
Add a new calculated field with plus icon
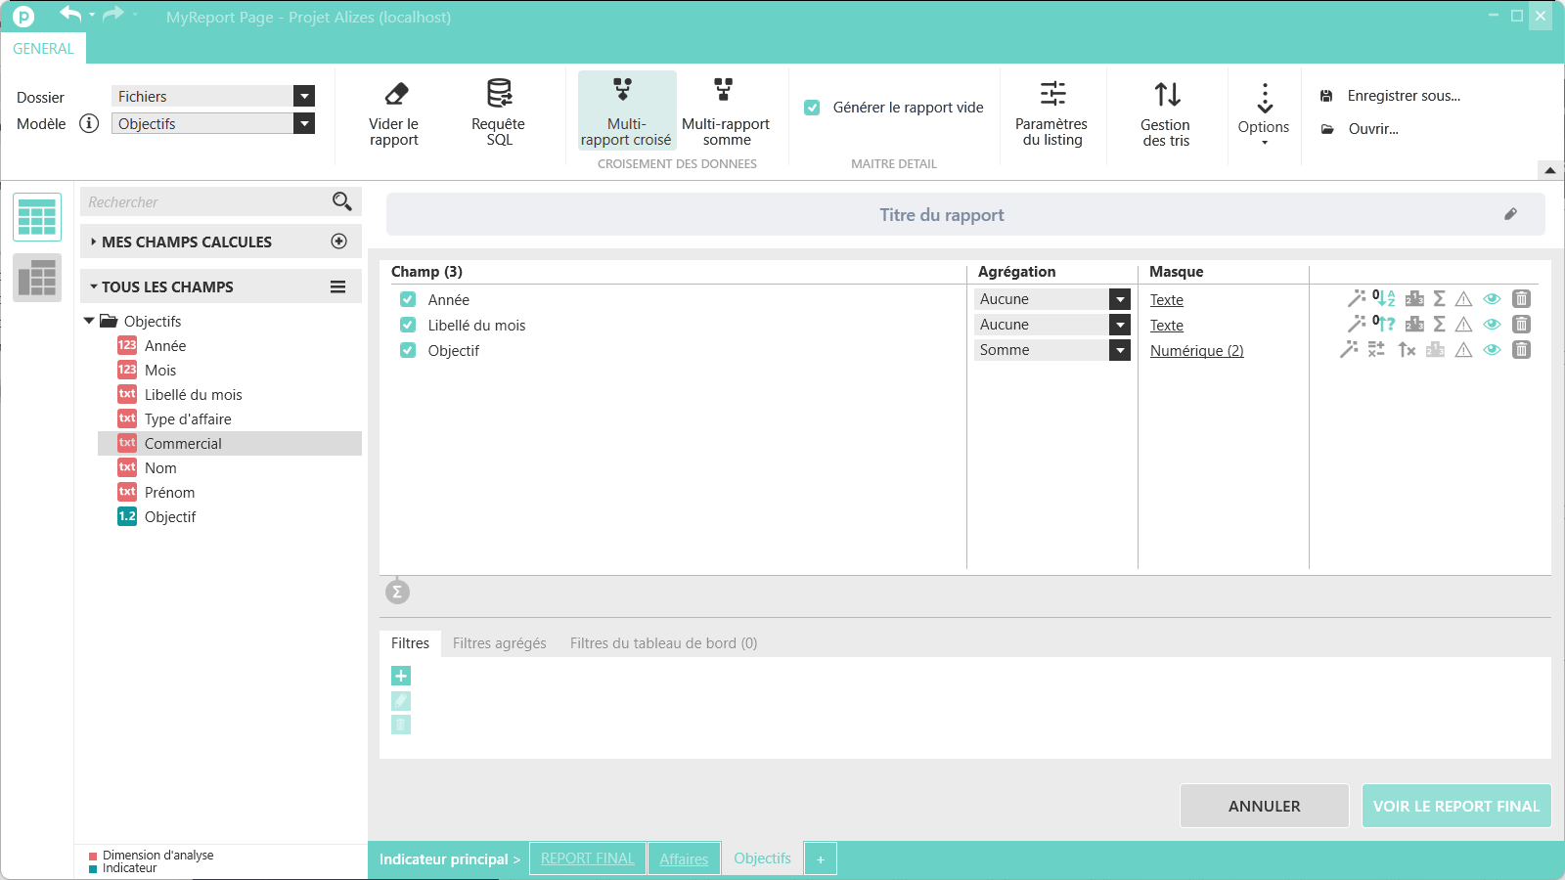(x=339, y=242)
